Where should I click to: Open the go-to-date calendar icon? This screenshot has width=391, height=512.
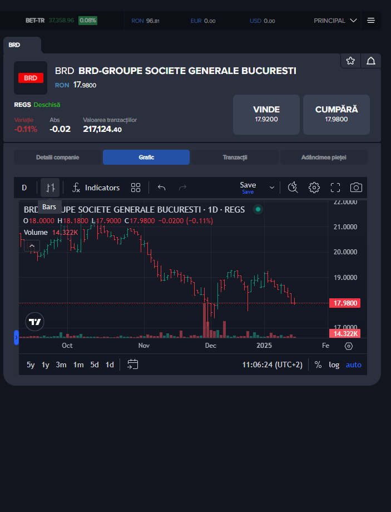tap(133, 365)
